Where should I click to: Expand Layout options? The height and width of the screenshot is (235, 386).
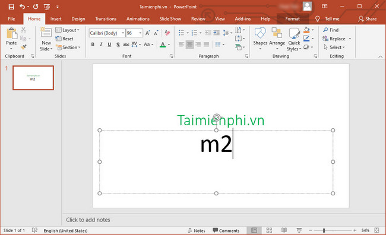(68, 30)
